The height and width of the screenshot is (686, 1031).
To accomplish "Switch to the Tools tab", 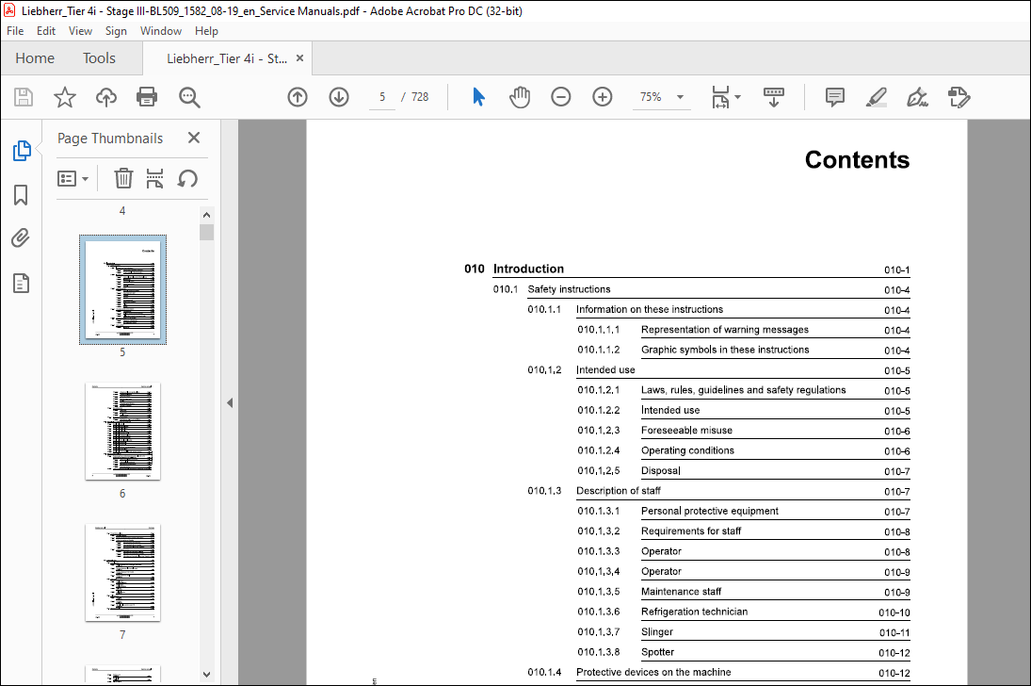I will click(99, 58).
